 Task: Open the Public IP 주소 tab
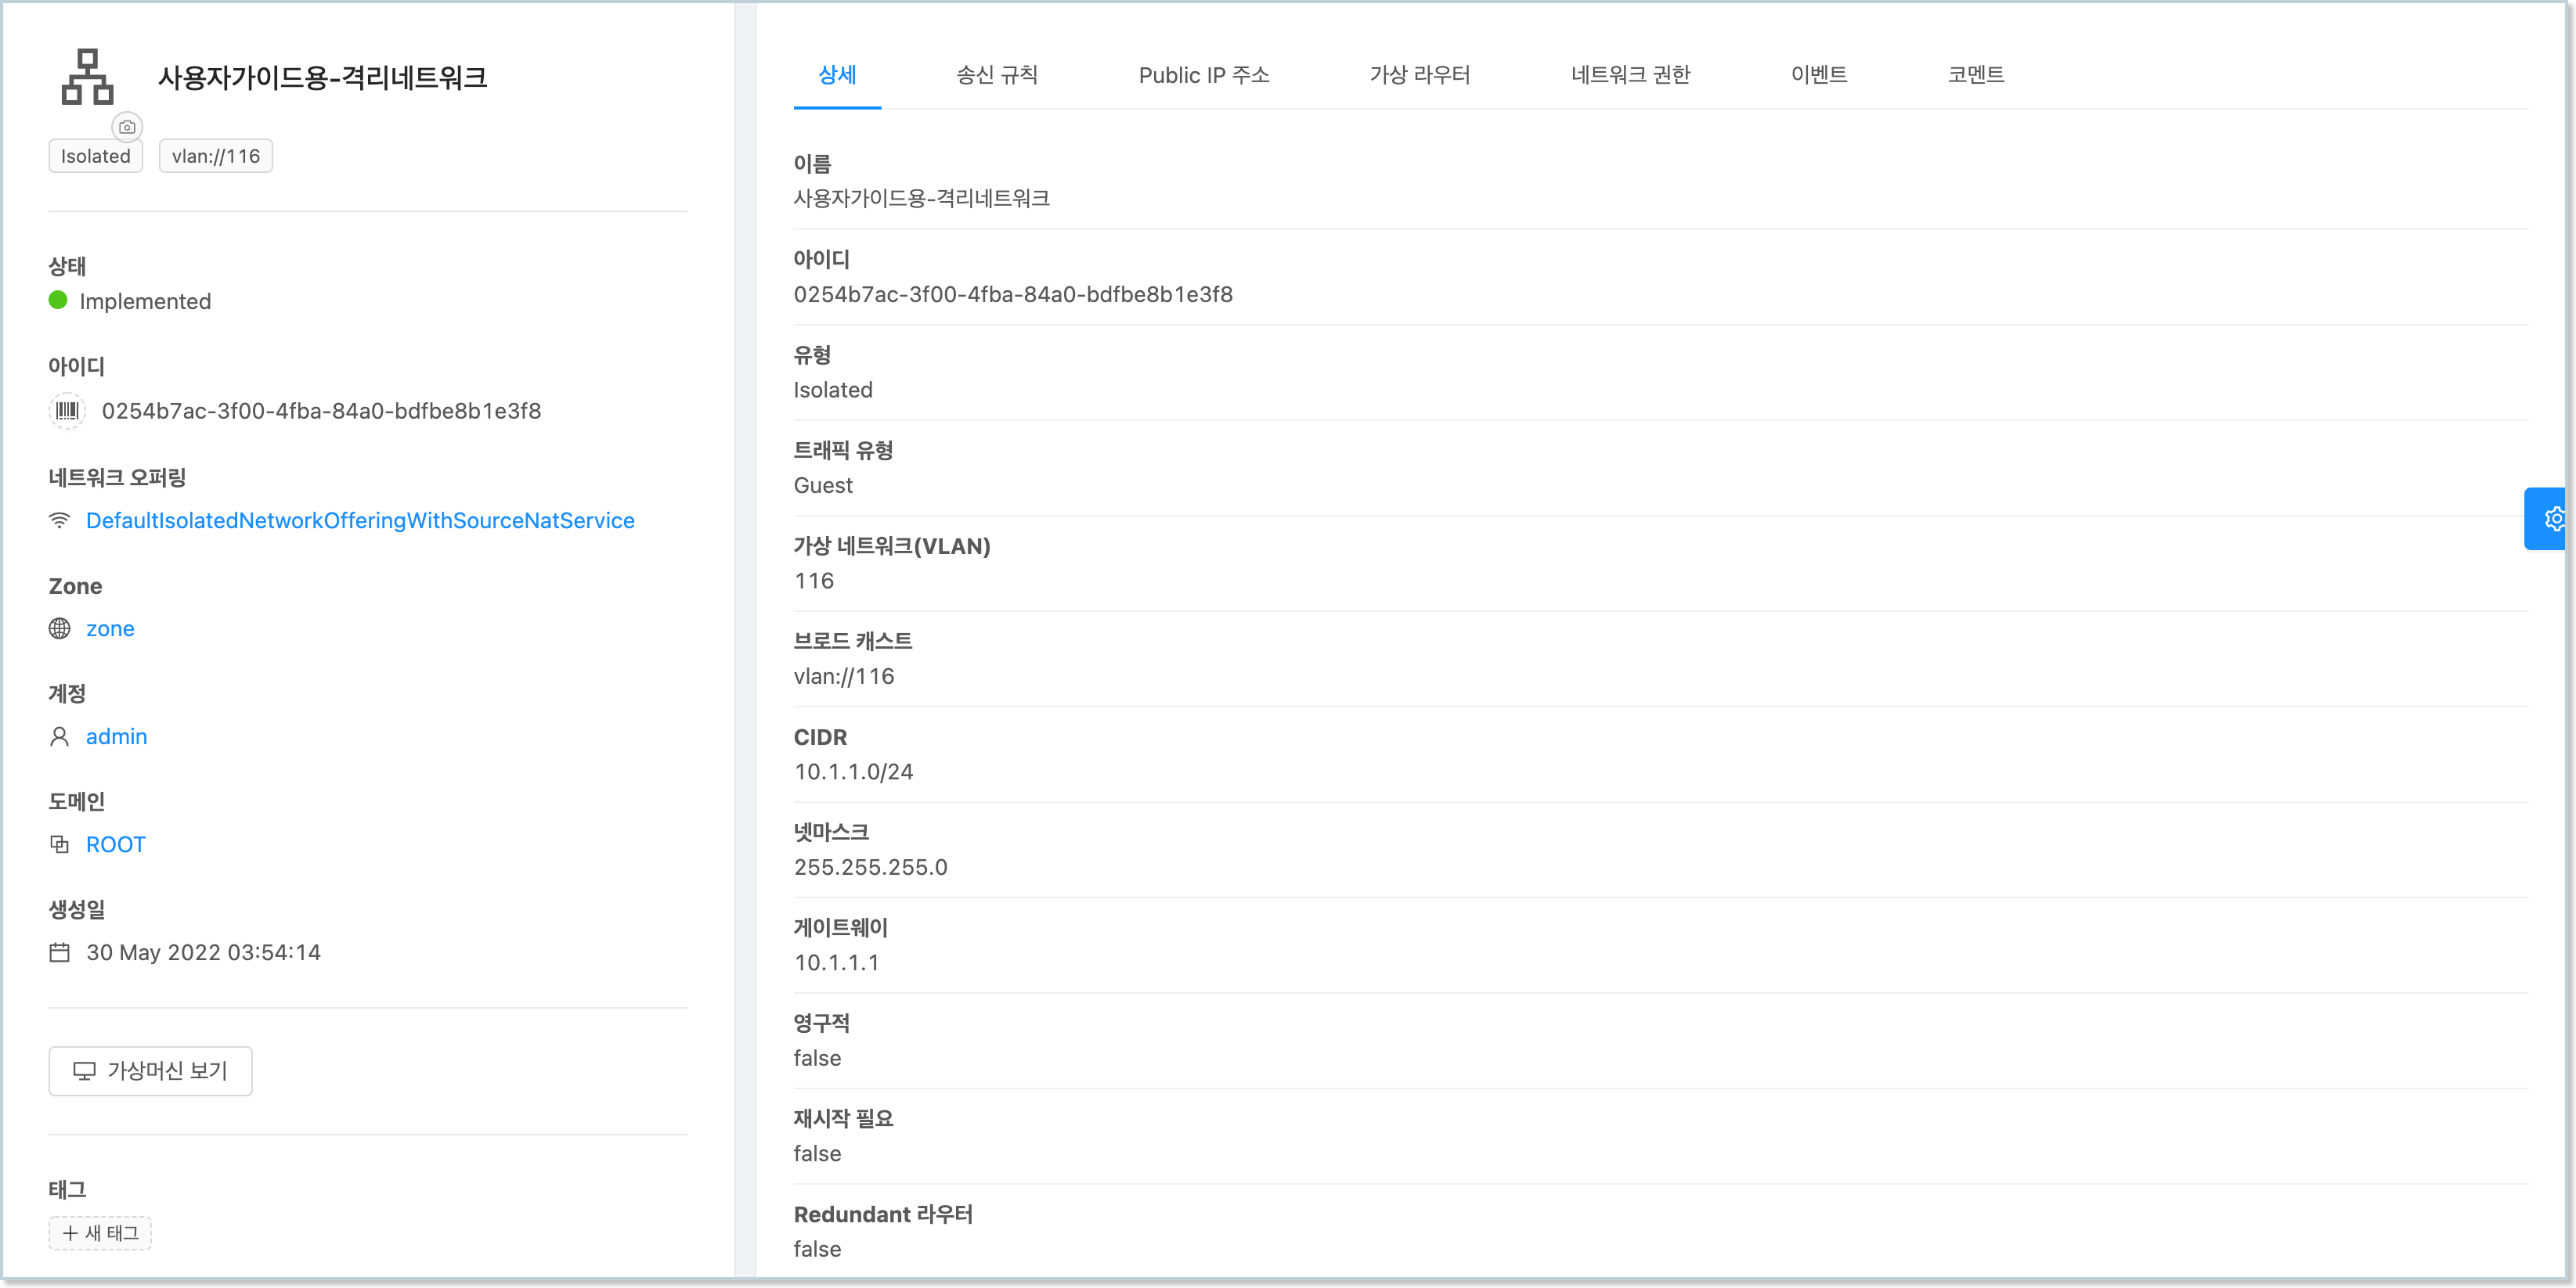pyautogui.click(x=1203, y=75)
